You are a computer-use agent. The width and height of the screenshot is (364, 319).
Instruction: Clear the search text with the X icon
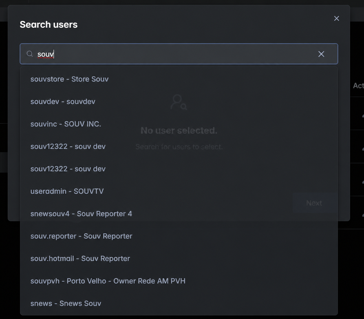tap(321, 54)
